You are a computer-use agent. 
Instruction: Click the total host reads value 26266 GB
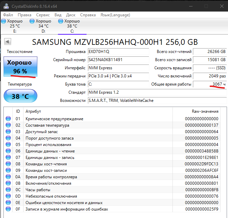point(210,52)
